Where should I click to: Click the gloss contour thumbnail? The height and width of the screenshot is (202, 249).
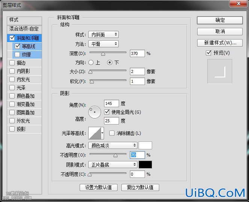click(95, 133)
